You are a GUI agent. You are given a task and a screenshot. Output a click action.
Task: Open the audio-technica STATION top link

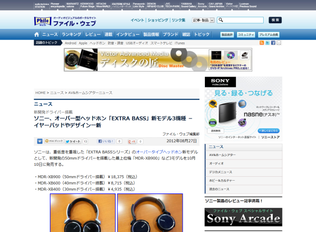(x=41, y=5)
